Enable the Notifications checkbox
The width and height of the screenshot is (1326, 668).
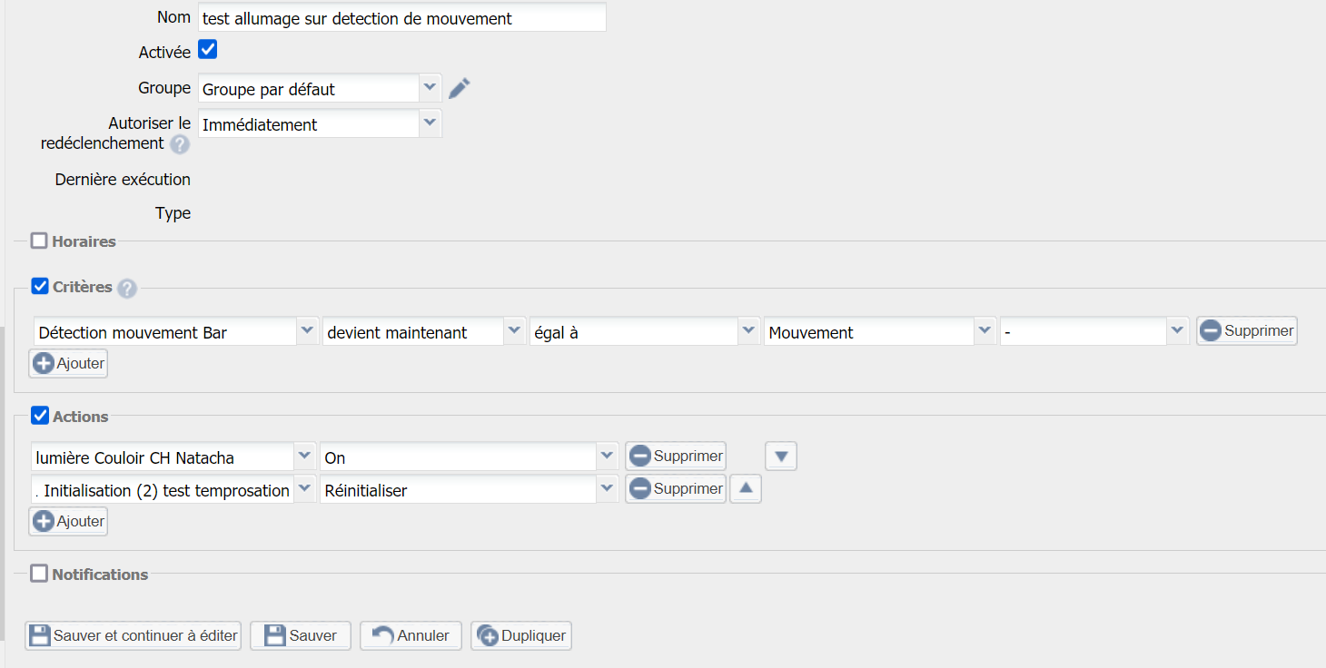39,574
